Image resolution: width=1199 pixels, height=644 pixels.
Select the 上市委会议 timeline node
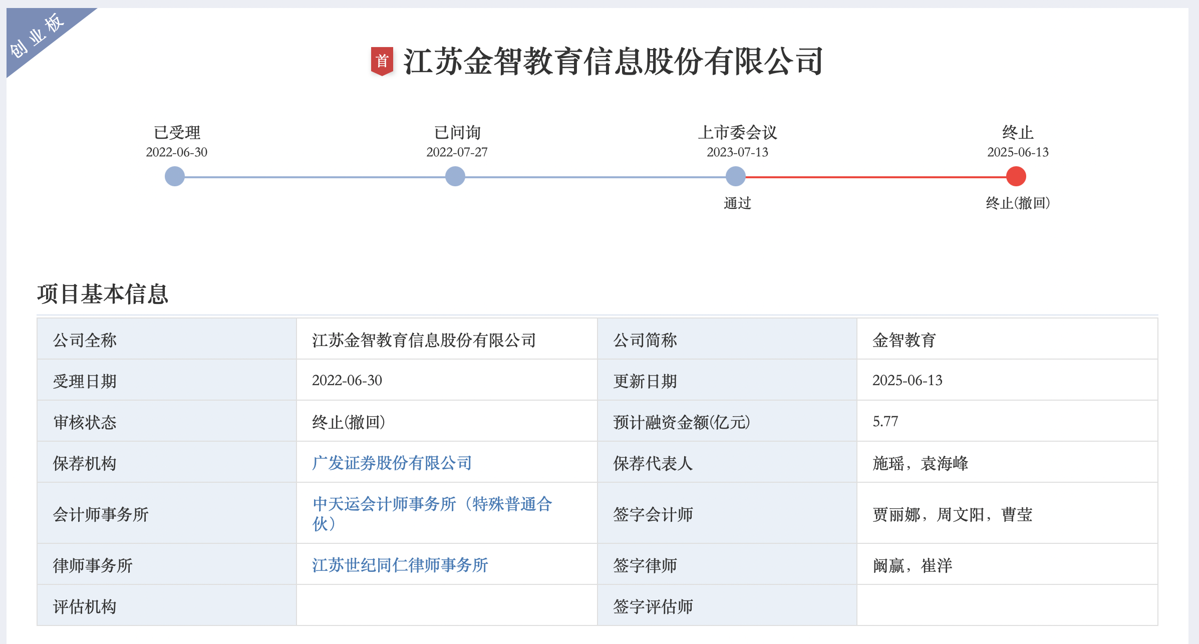coord(736,176)
